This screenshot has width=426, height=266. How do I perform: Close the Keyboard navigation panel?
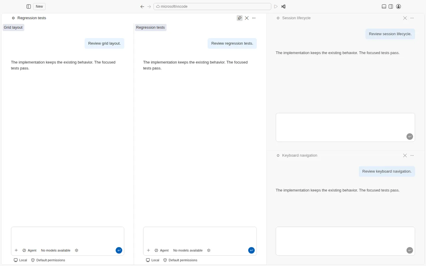point(405,155)
